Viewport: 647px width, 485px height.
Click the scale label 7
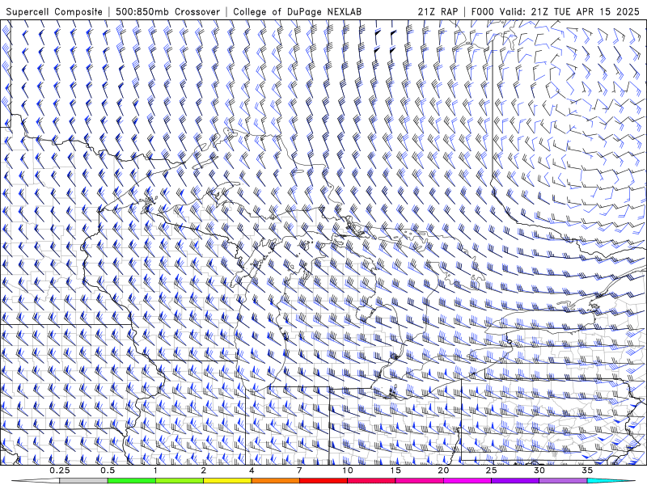click(x=299, y=470)
